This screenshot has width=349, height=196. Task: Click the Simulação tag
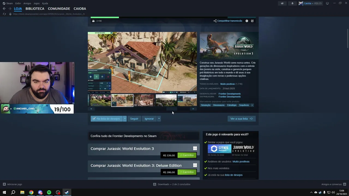point(206,105)
